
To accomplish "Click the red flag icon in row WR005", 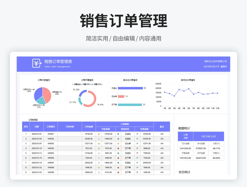I will [x=137, y=153].
